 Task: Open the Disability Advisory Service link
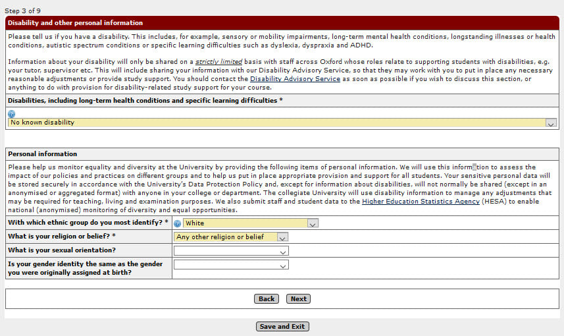[295, 79]
